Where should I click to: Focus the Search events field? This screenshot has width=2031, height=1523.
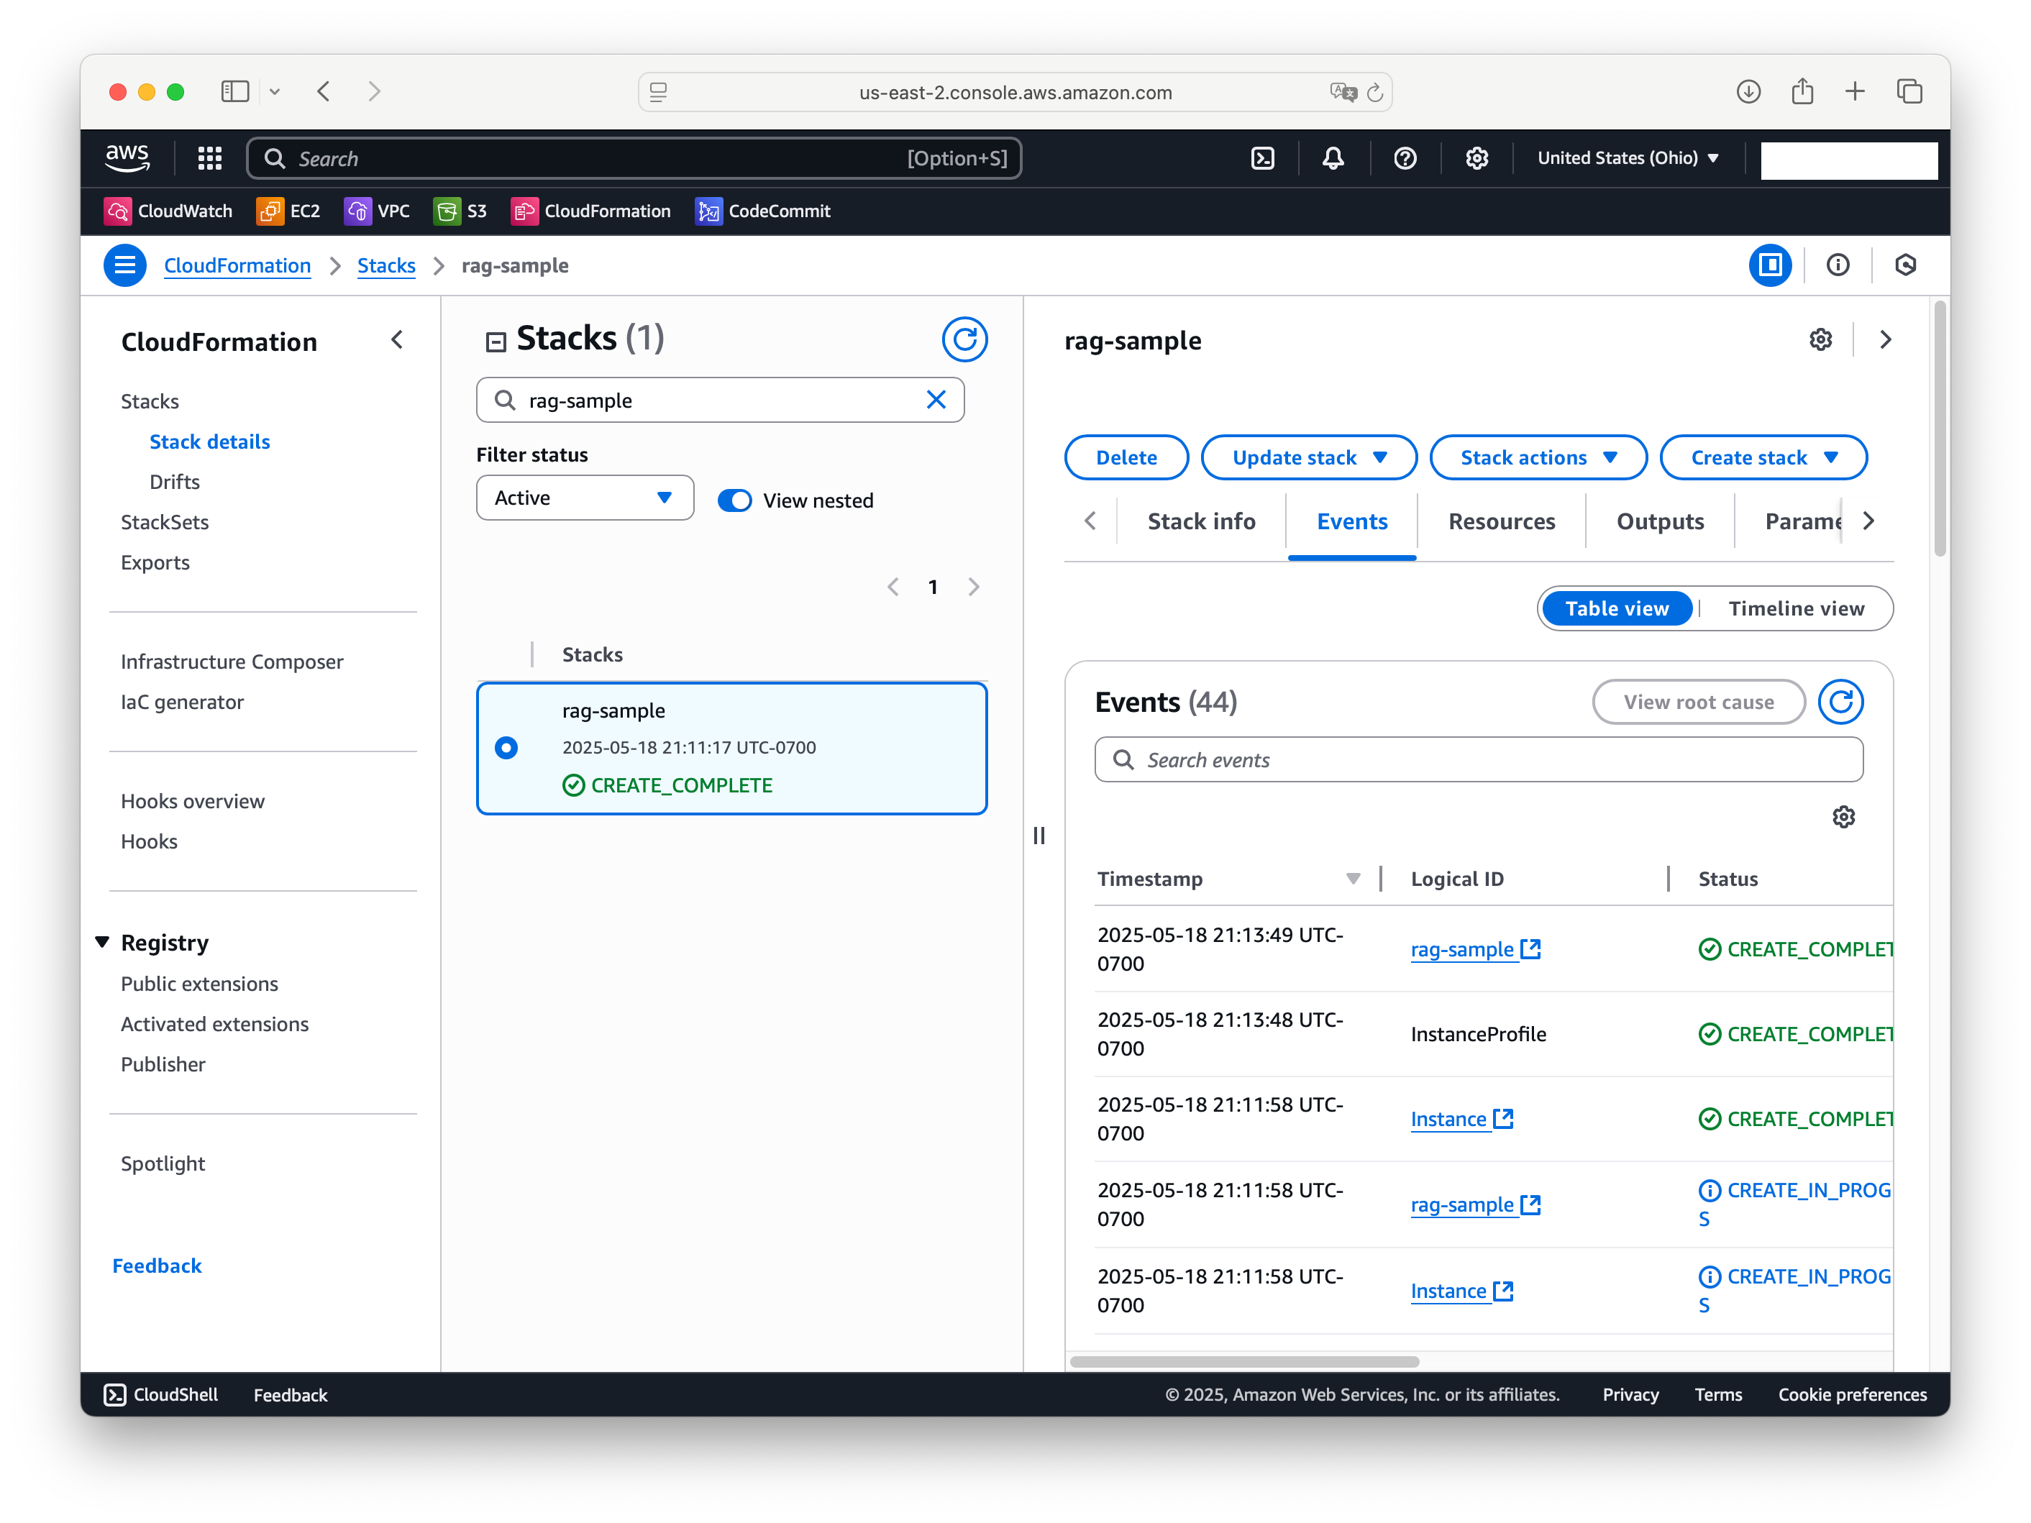(x=1478, y=759)
